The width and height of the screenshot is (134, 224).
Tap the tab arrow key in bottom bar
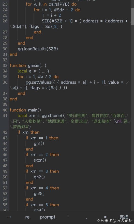point(9,217)
